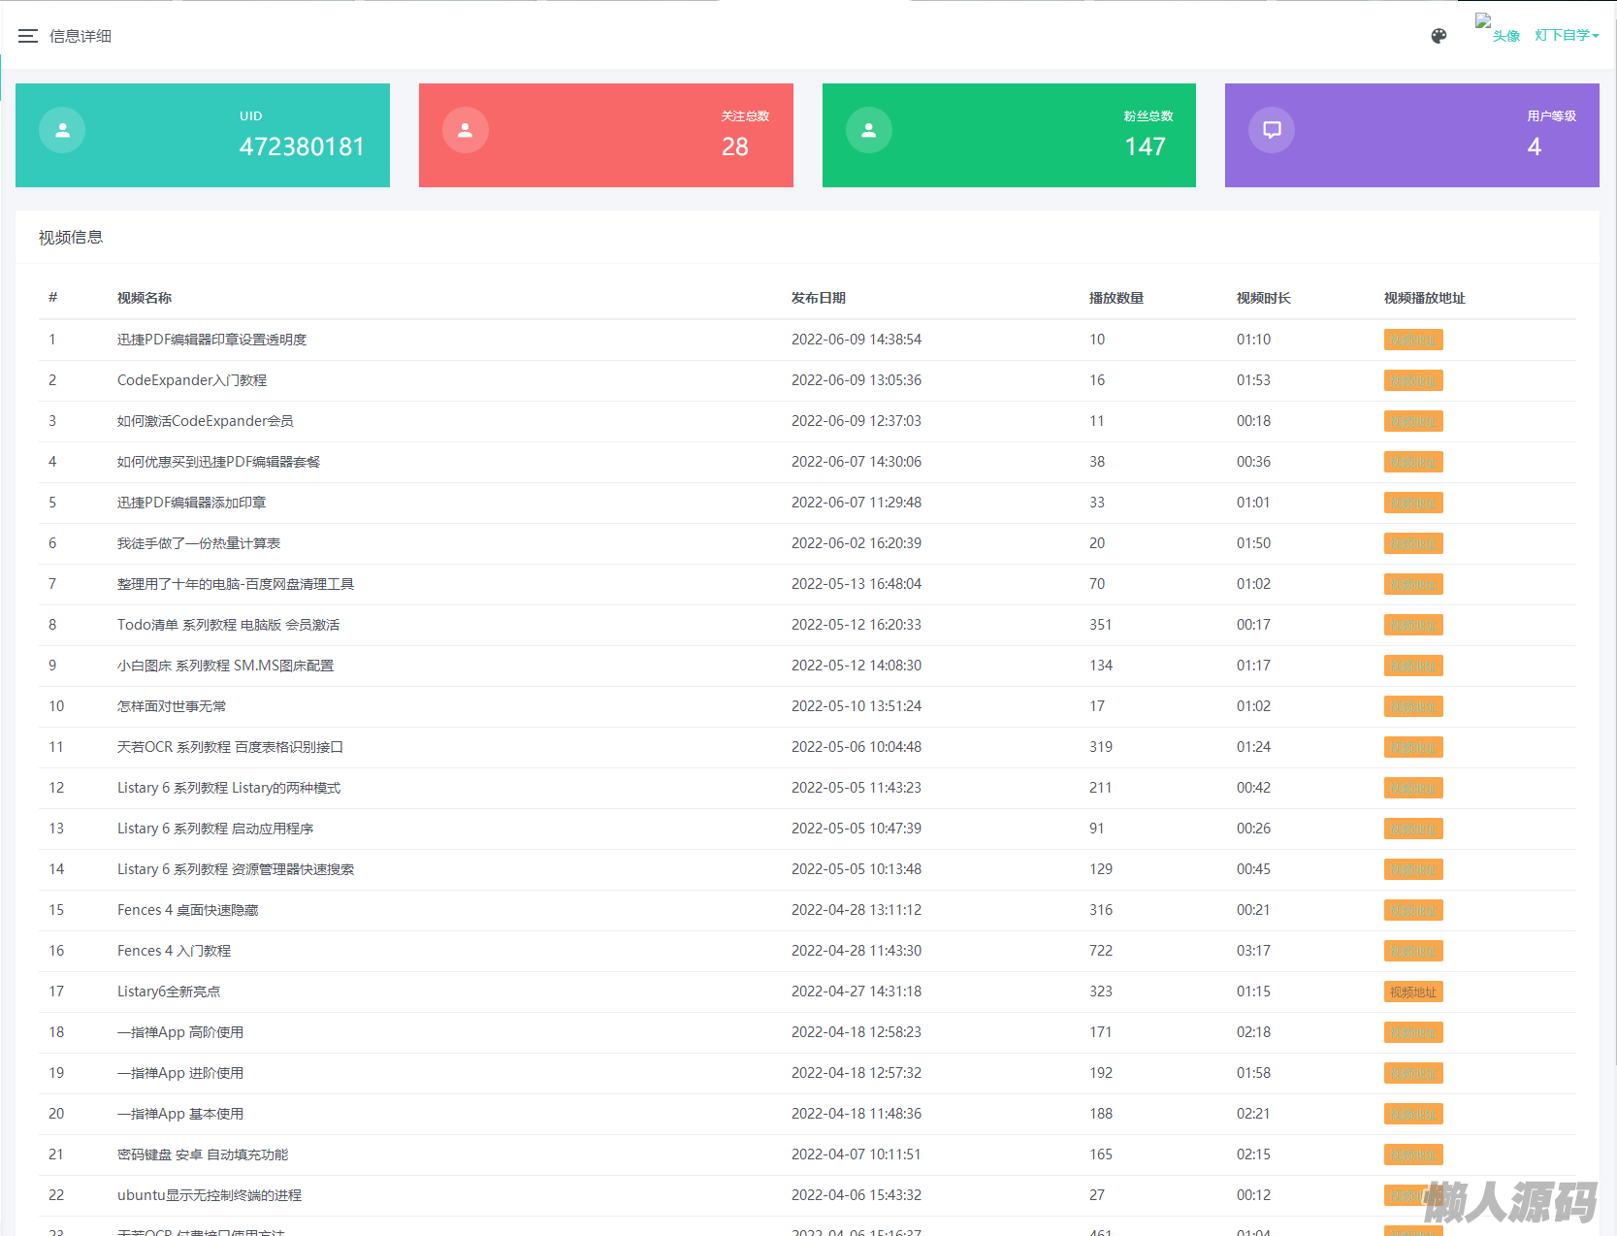Click the 播放数量 column header
The height and width of the screenshot is (1236, 1617).
(x=1116, y=298)
